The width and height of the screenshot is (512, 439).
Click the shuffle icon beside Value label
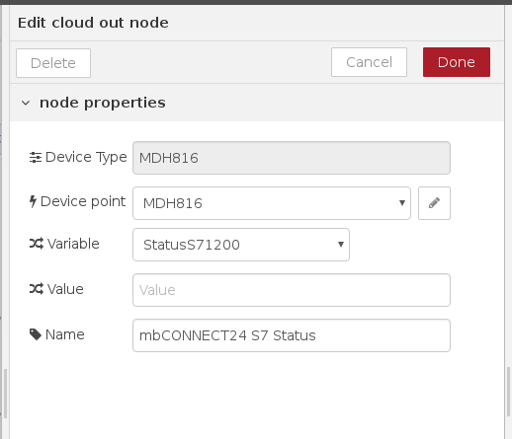[x=37, y=289]
